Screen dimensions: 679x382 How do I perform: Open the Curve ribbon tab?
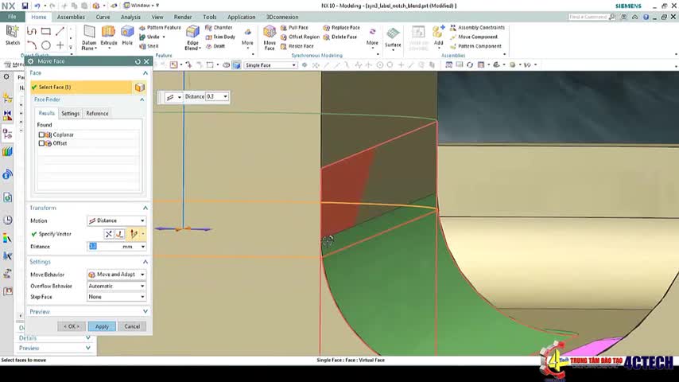click(103, 17)
